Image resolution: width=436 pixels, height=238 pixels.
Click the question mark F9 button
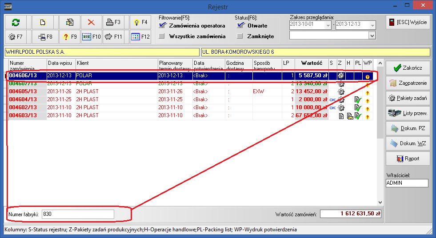tap(70, 37)
